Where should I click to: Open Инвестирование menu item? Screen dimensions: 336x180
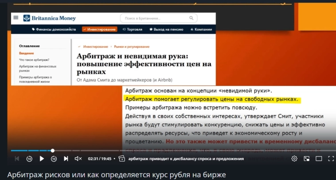[x=100, y=29]
